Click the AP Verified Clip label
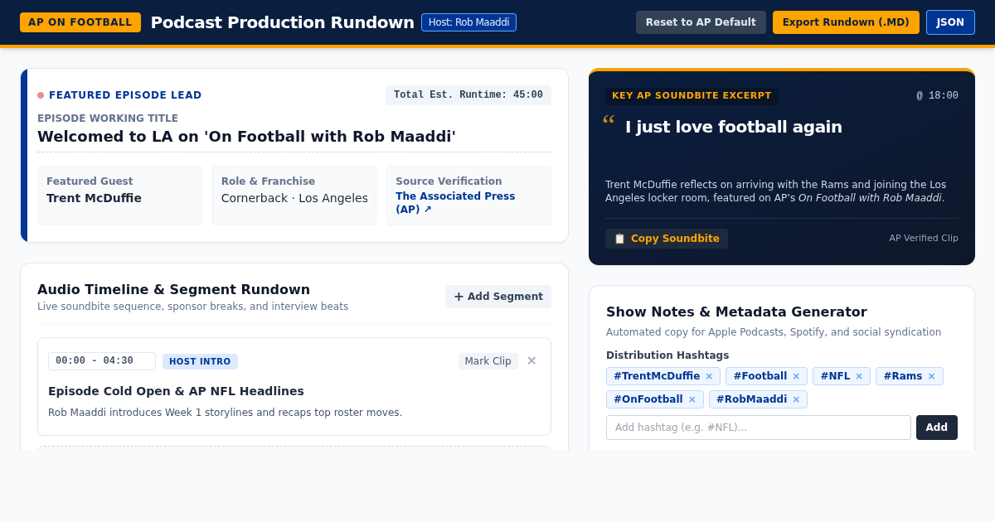Viewport: 995px width, 522px height. 924,239
